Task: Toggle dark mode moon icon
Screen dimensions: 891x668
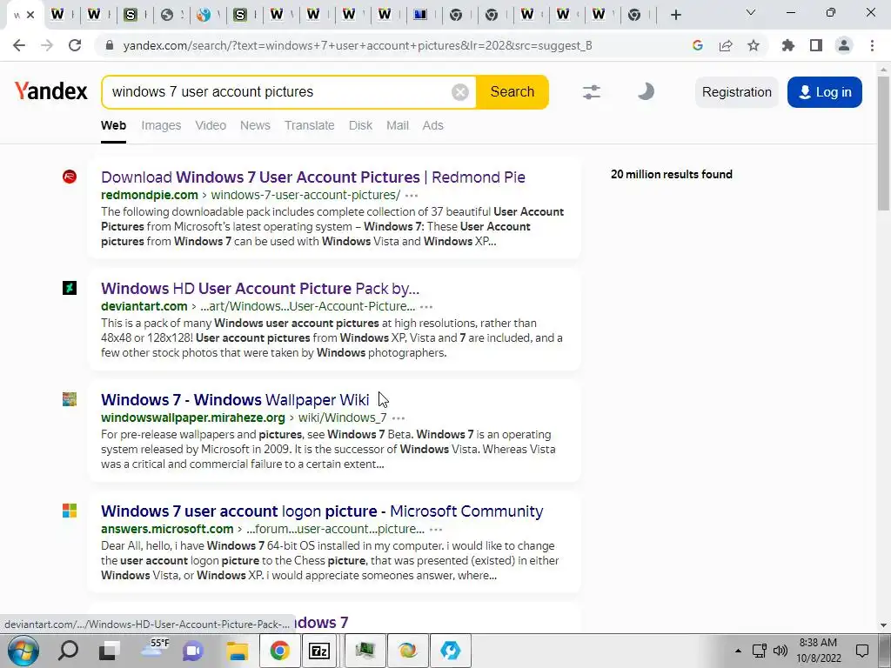Action: tap(645, 91)
